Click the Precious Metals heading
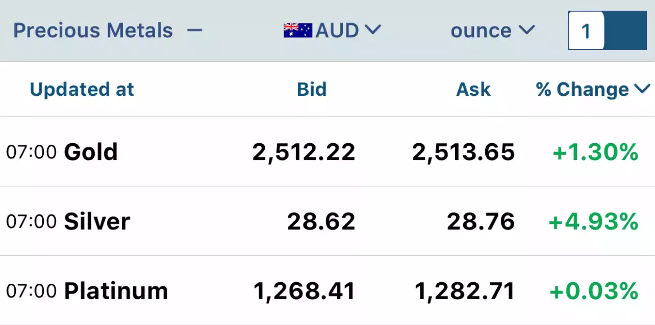The height and width of the screenshot is (325, 655). tap(93, 31)
